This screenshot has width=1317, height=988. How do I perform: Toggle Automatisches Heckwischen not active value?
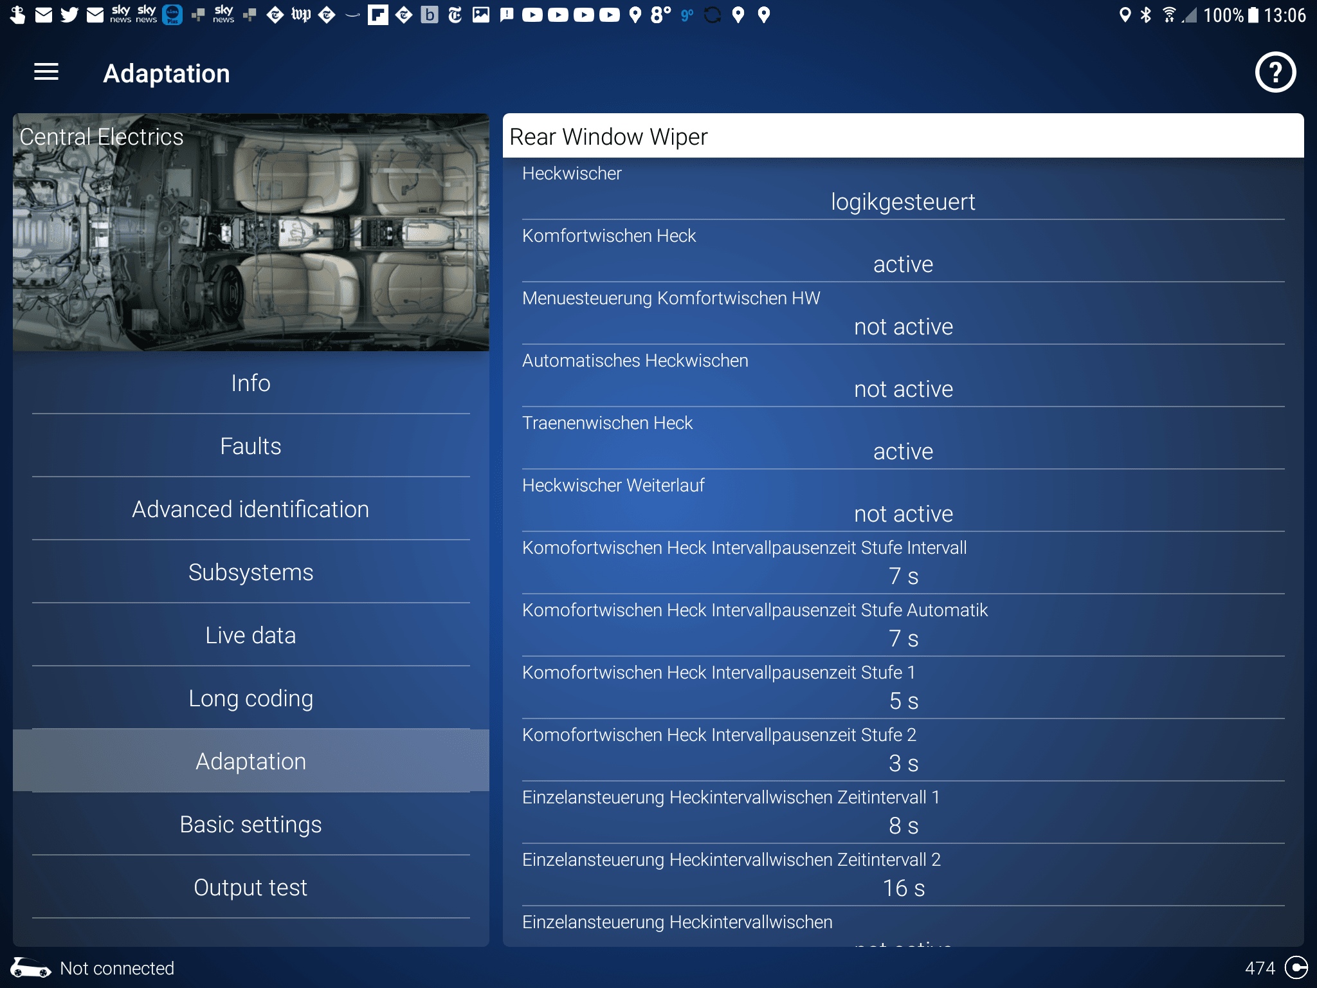(902, 389)
